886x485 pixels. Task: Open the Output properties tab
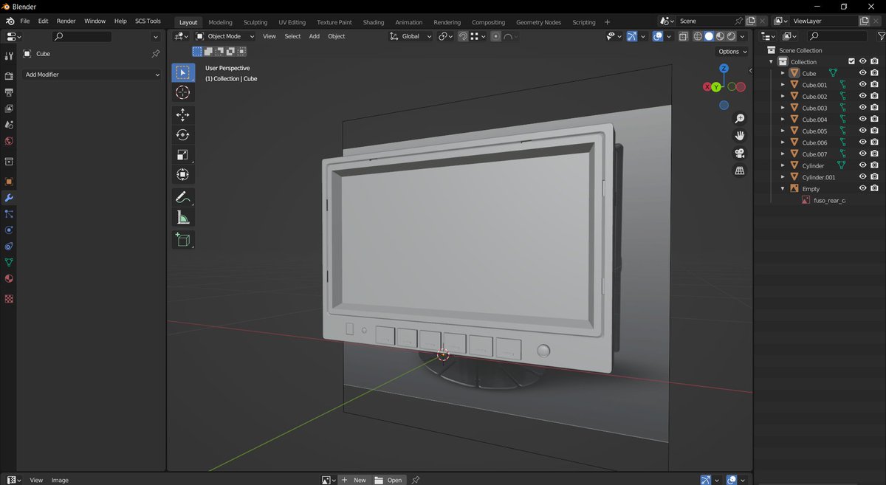pyautogui.click(x=9, y=92)
